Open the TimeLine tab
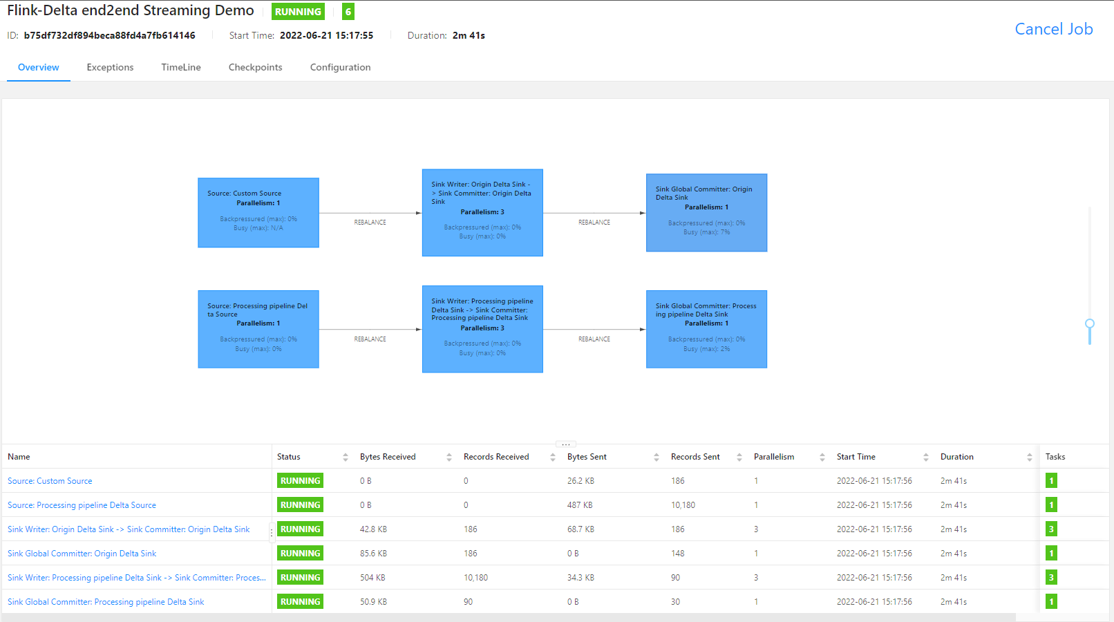This screenshot has width=1114, height=622. (181, 68)
